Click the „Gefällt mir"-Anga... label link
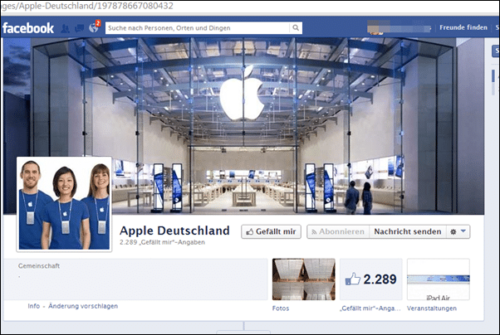The width and height of the screenshot is (500, 335). [370, 308]
